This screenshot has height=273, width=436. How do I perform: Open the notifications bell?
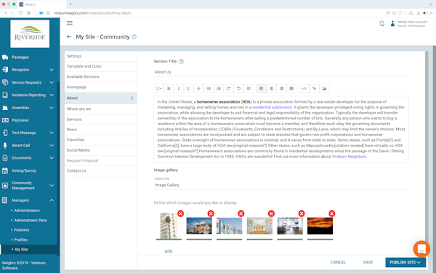click(381, 23)
